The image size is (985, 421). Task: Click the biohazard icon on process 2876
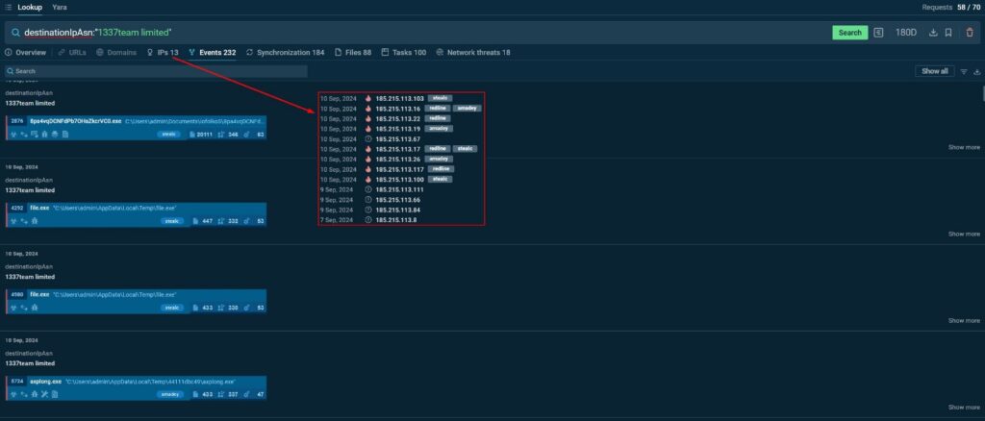pos(13,135)
